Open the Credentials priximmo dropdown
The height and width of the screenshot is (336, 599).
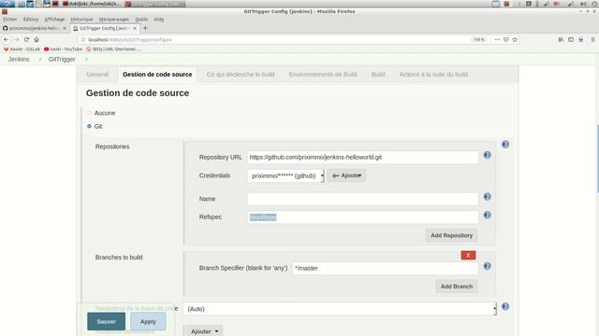[x=285, y=175]
